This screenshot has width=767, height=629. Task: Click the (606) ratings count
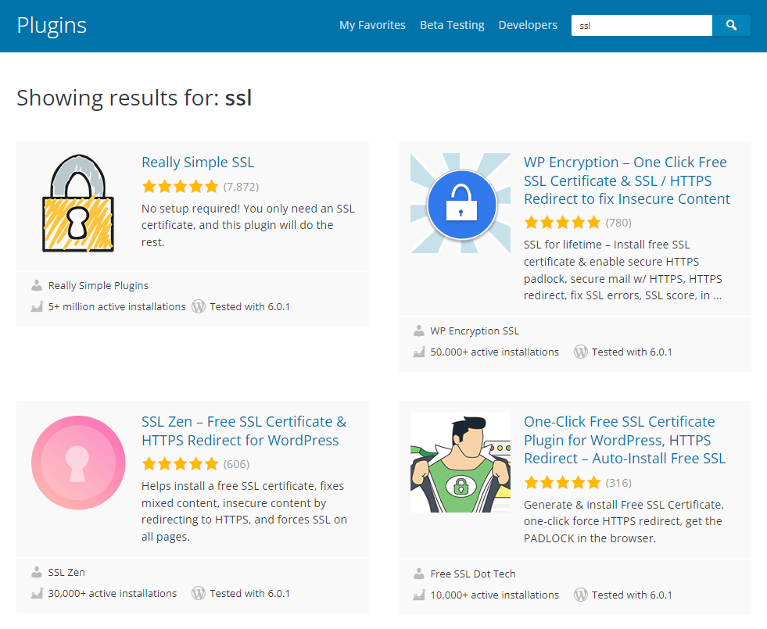coord(236,464)
